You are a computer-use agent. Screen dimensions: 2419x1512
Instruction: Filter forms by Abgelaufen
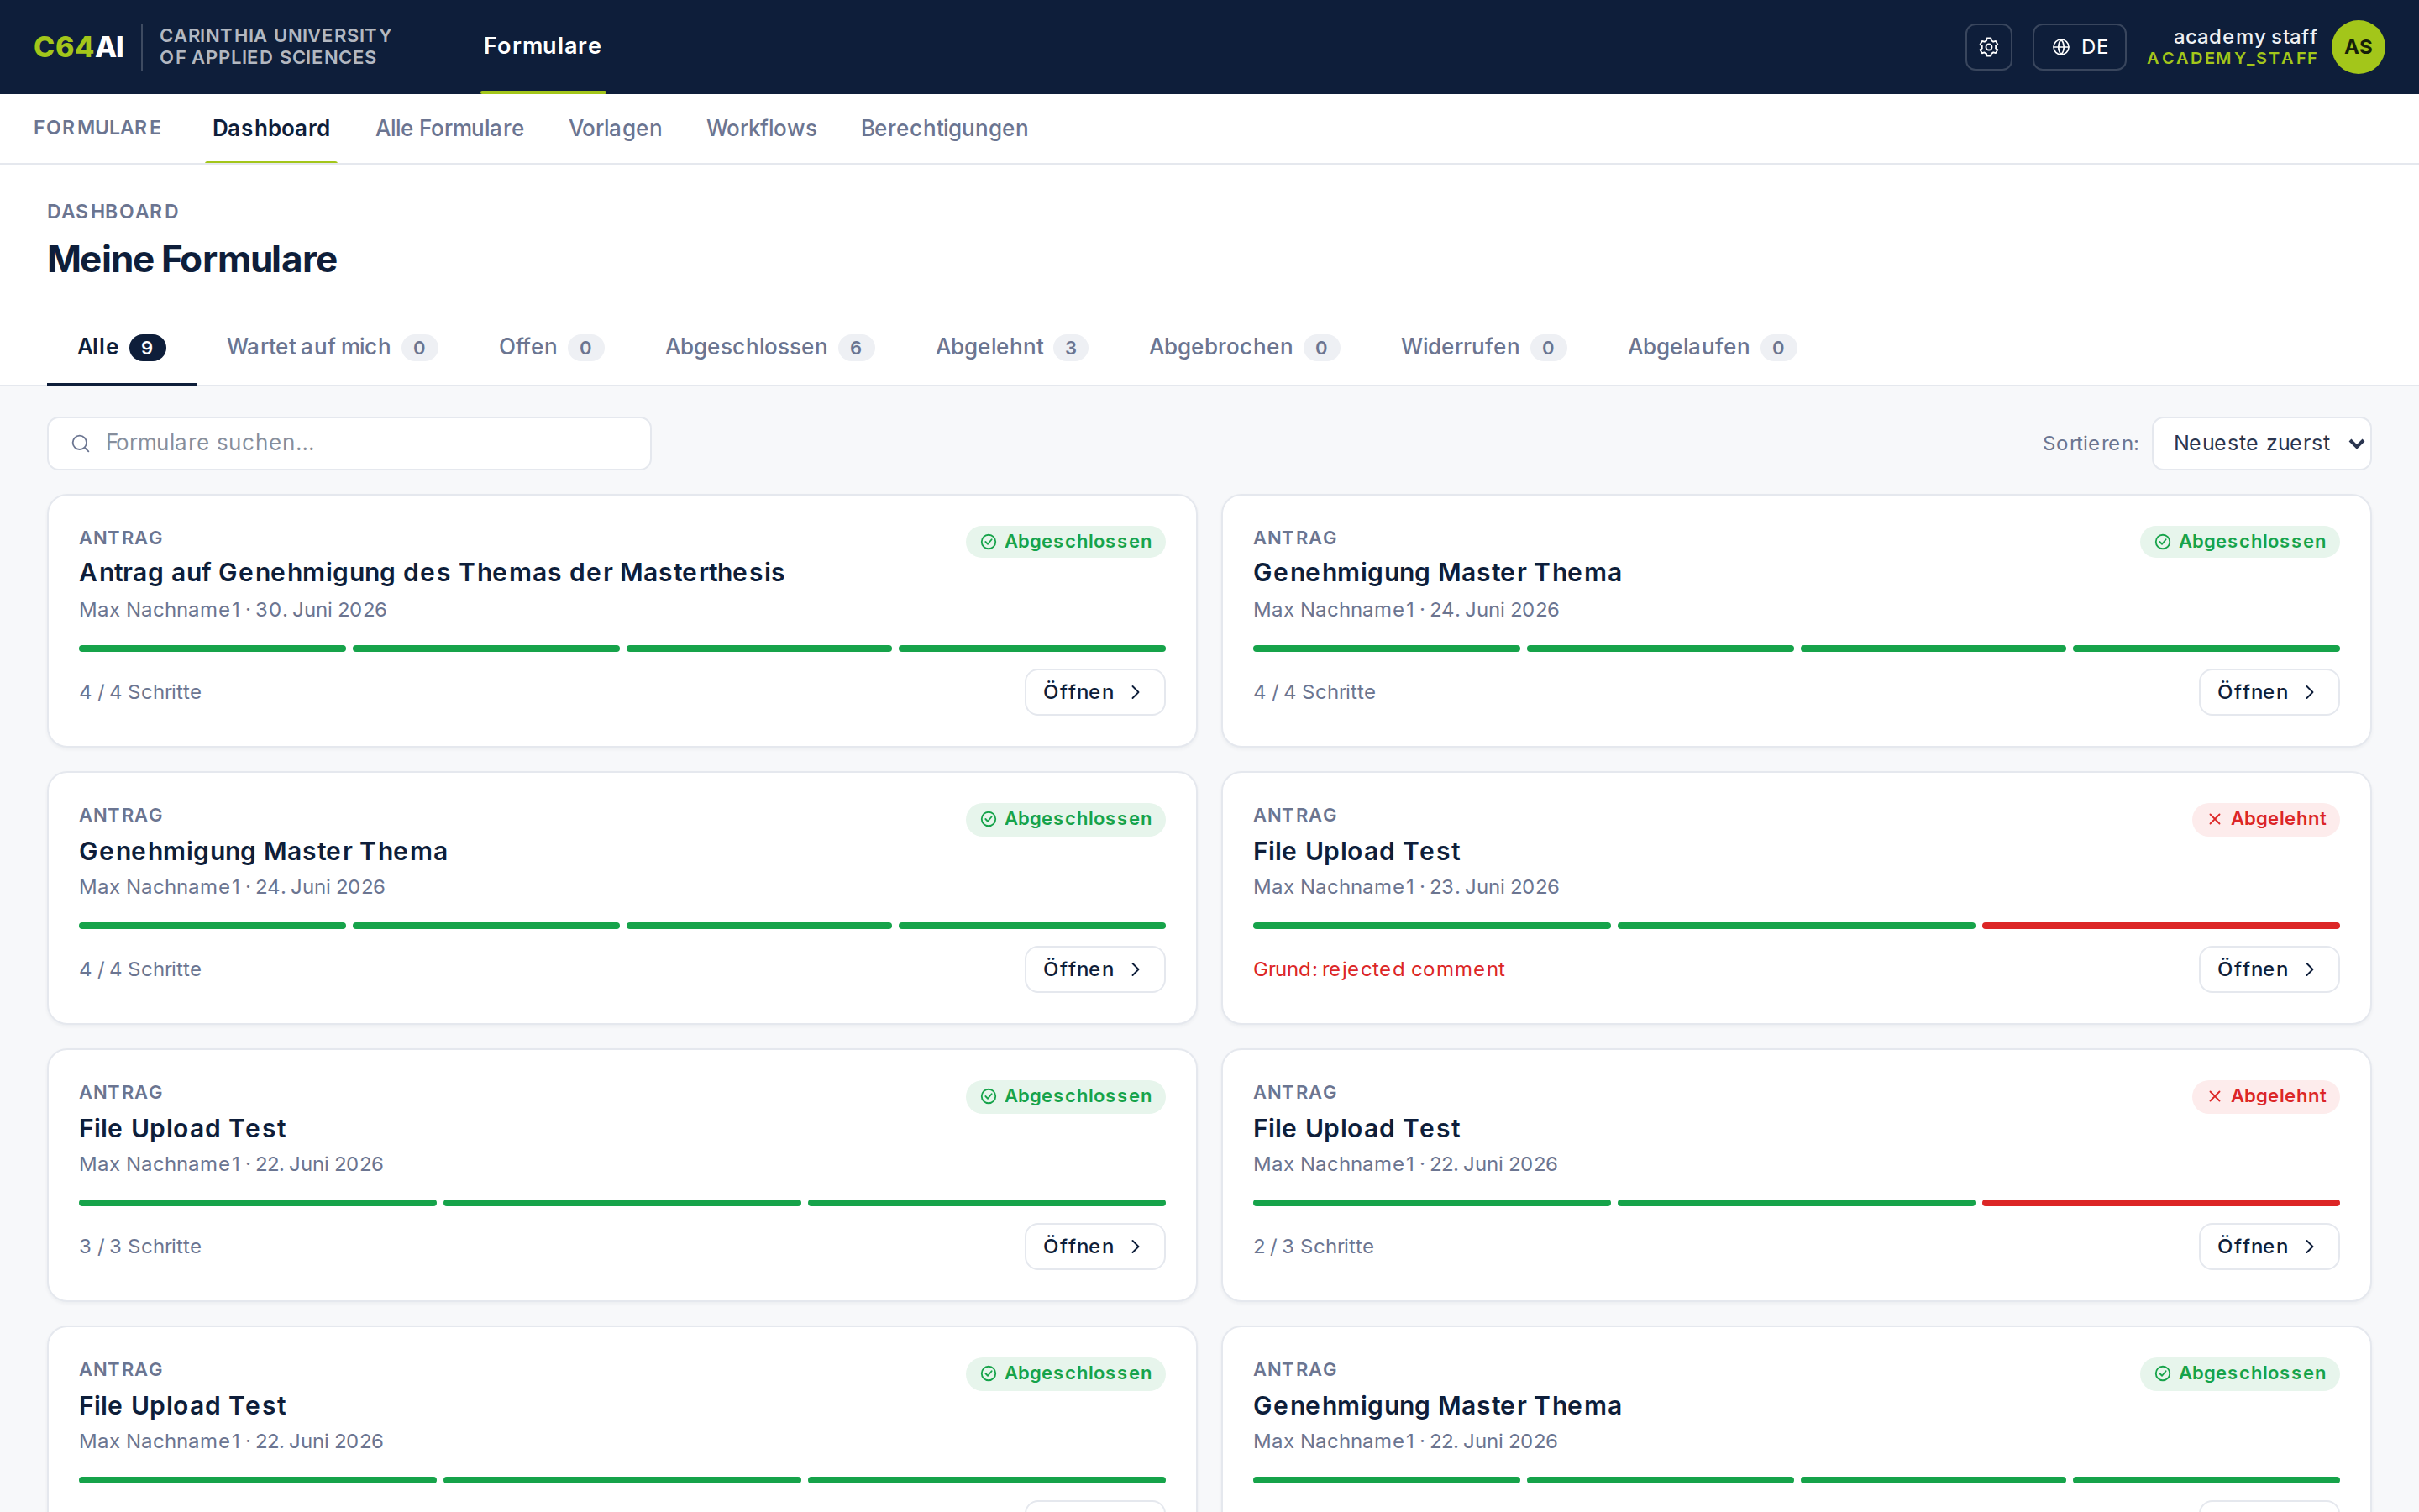pos(1713,347)
